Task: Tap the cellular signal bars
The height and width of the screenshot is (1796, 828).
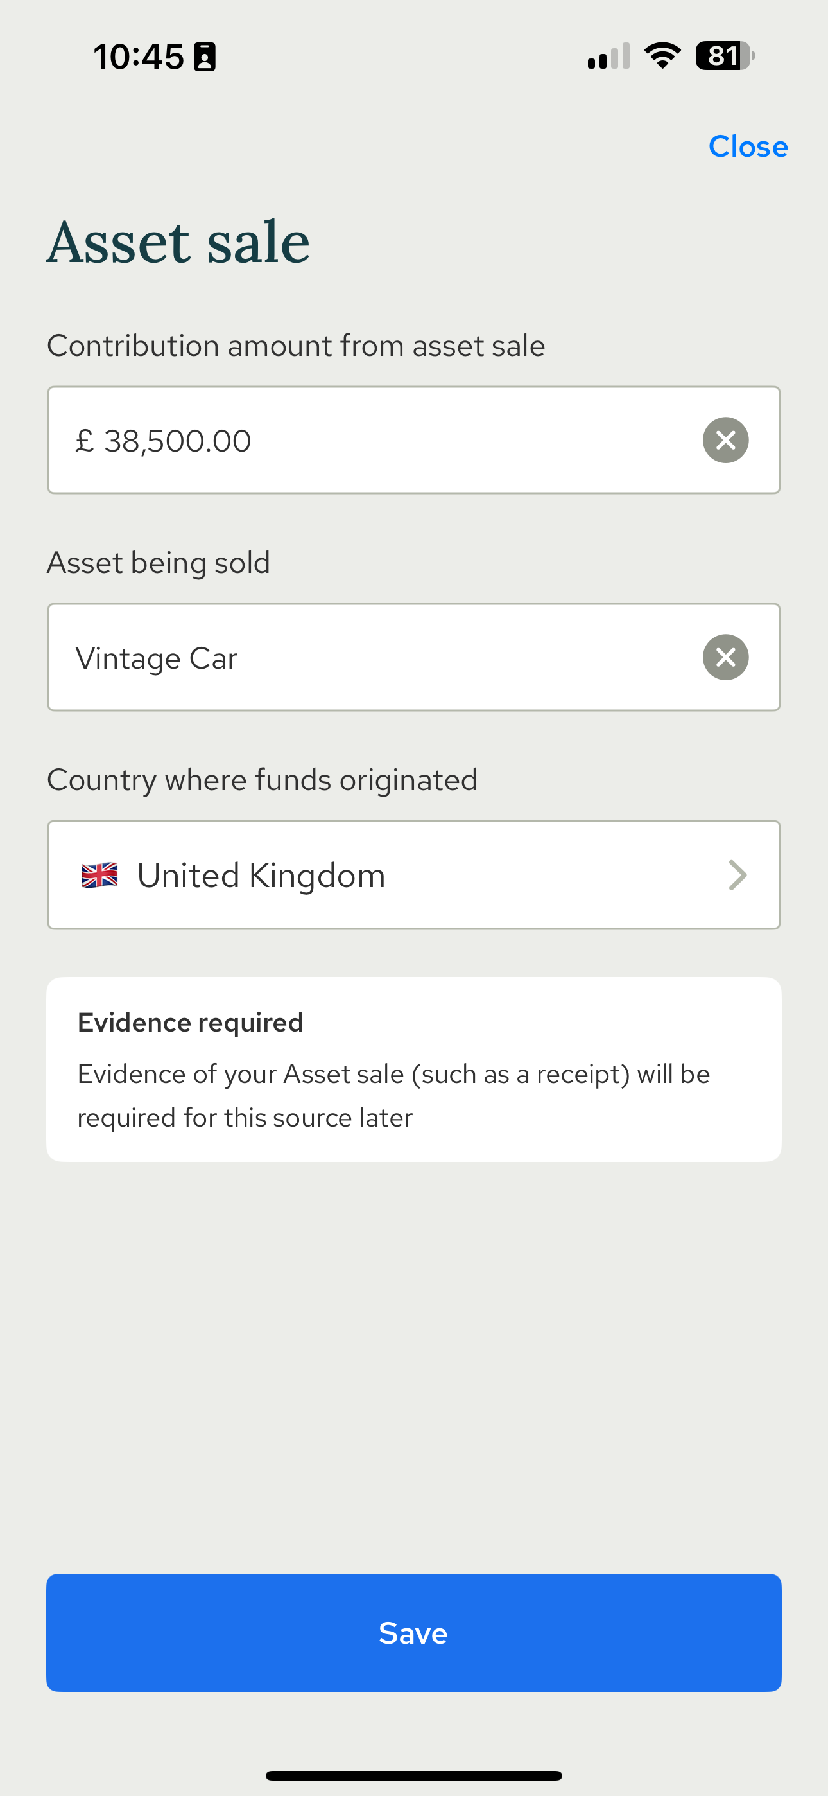Action: [608, 57]
